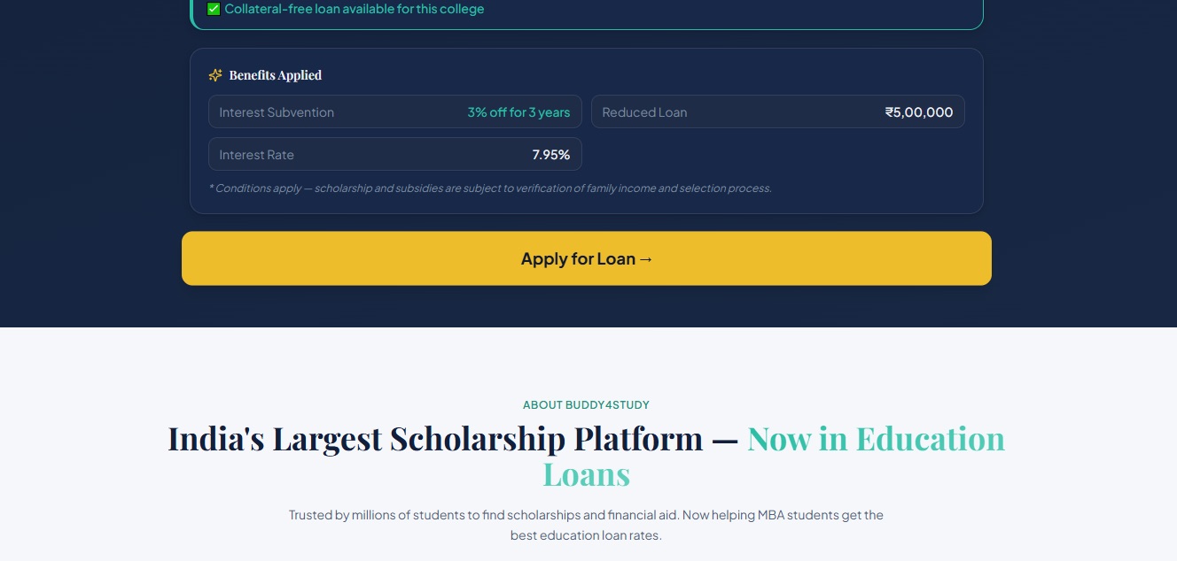Select the Reduced Loan field
Screen dimensions: 1177x561
pyautogui.click(x=778, y=111)
